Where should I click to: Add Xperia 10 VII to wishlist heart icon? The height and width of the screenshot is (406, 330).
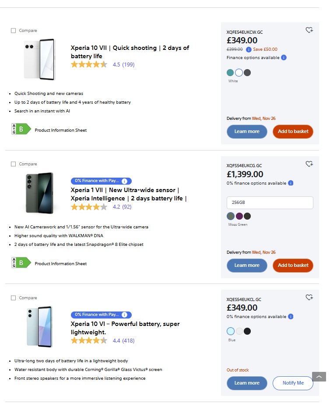point(309,30)
